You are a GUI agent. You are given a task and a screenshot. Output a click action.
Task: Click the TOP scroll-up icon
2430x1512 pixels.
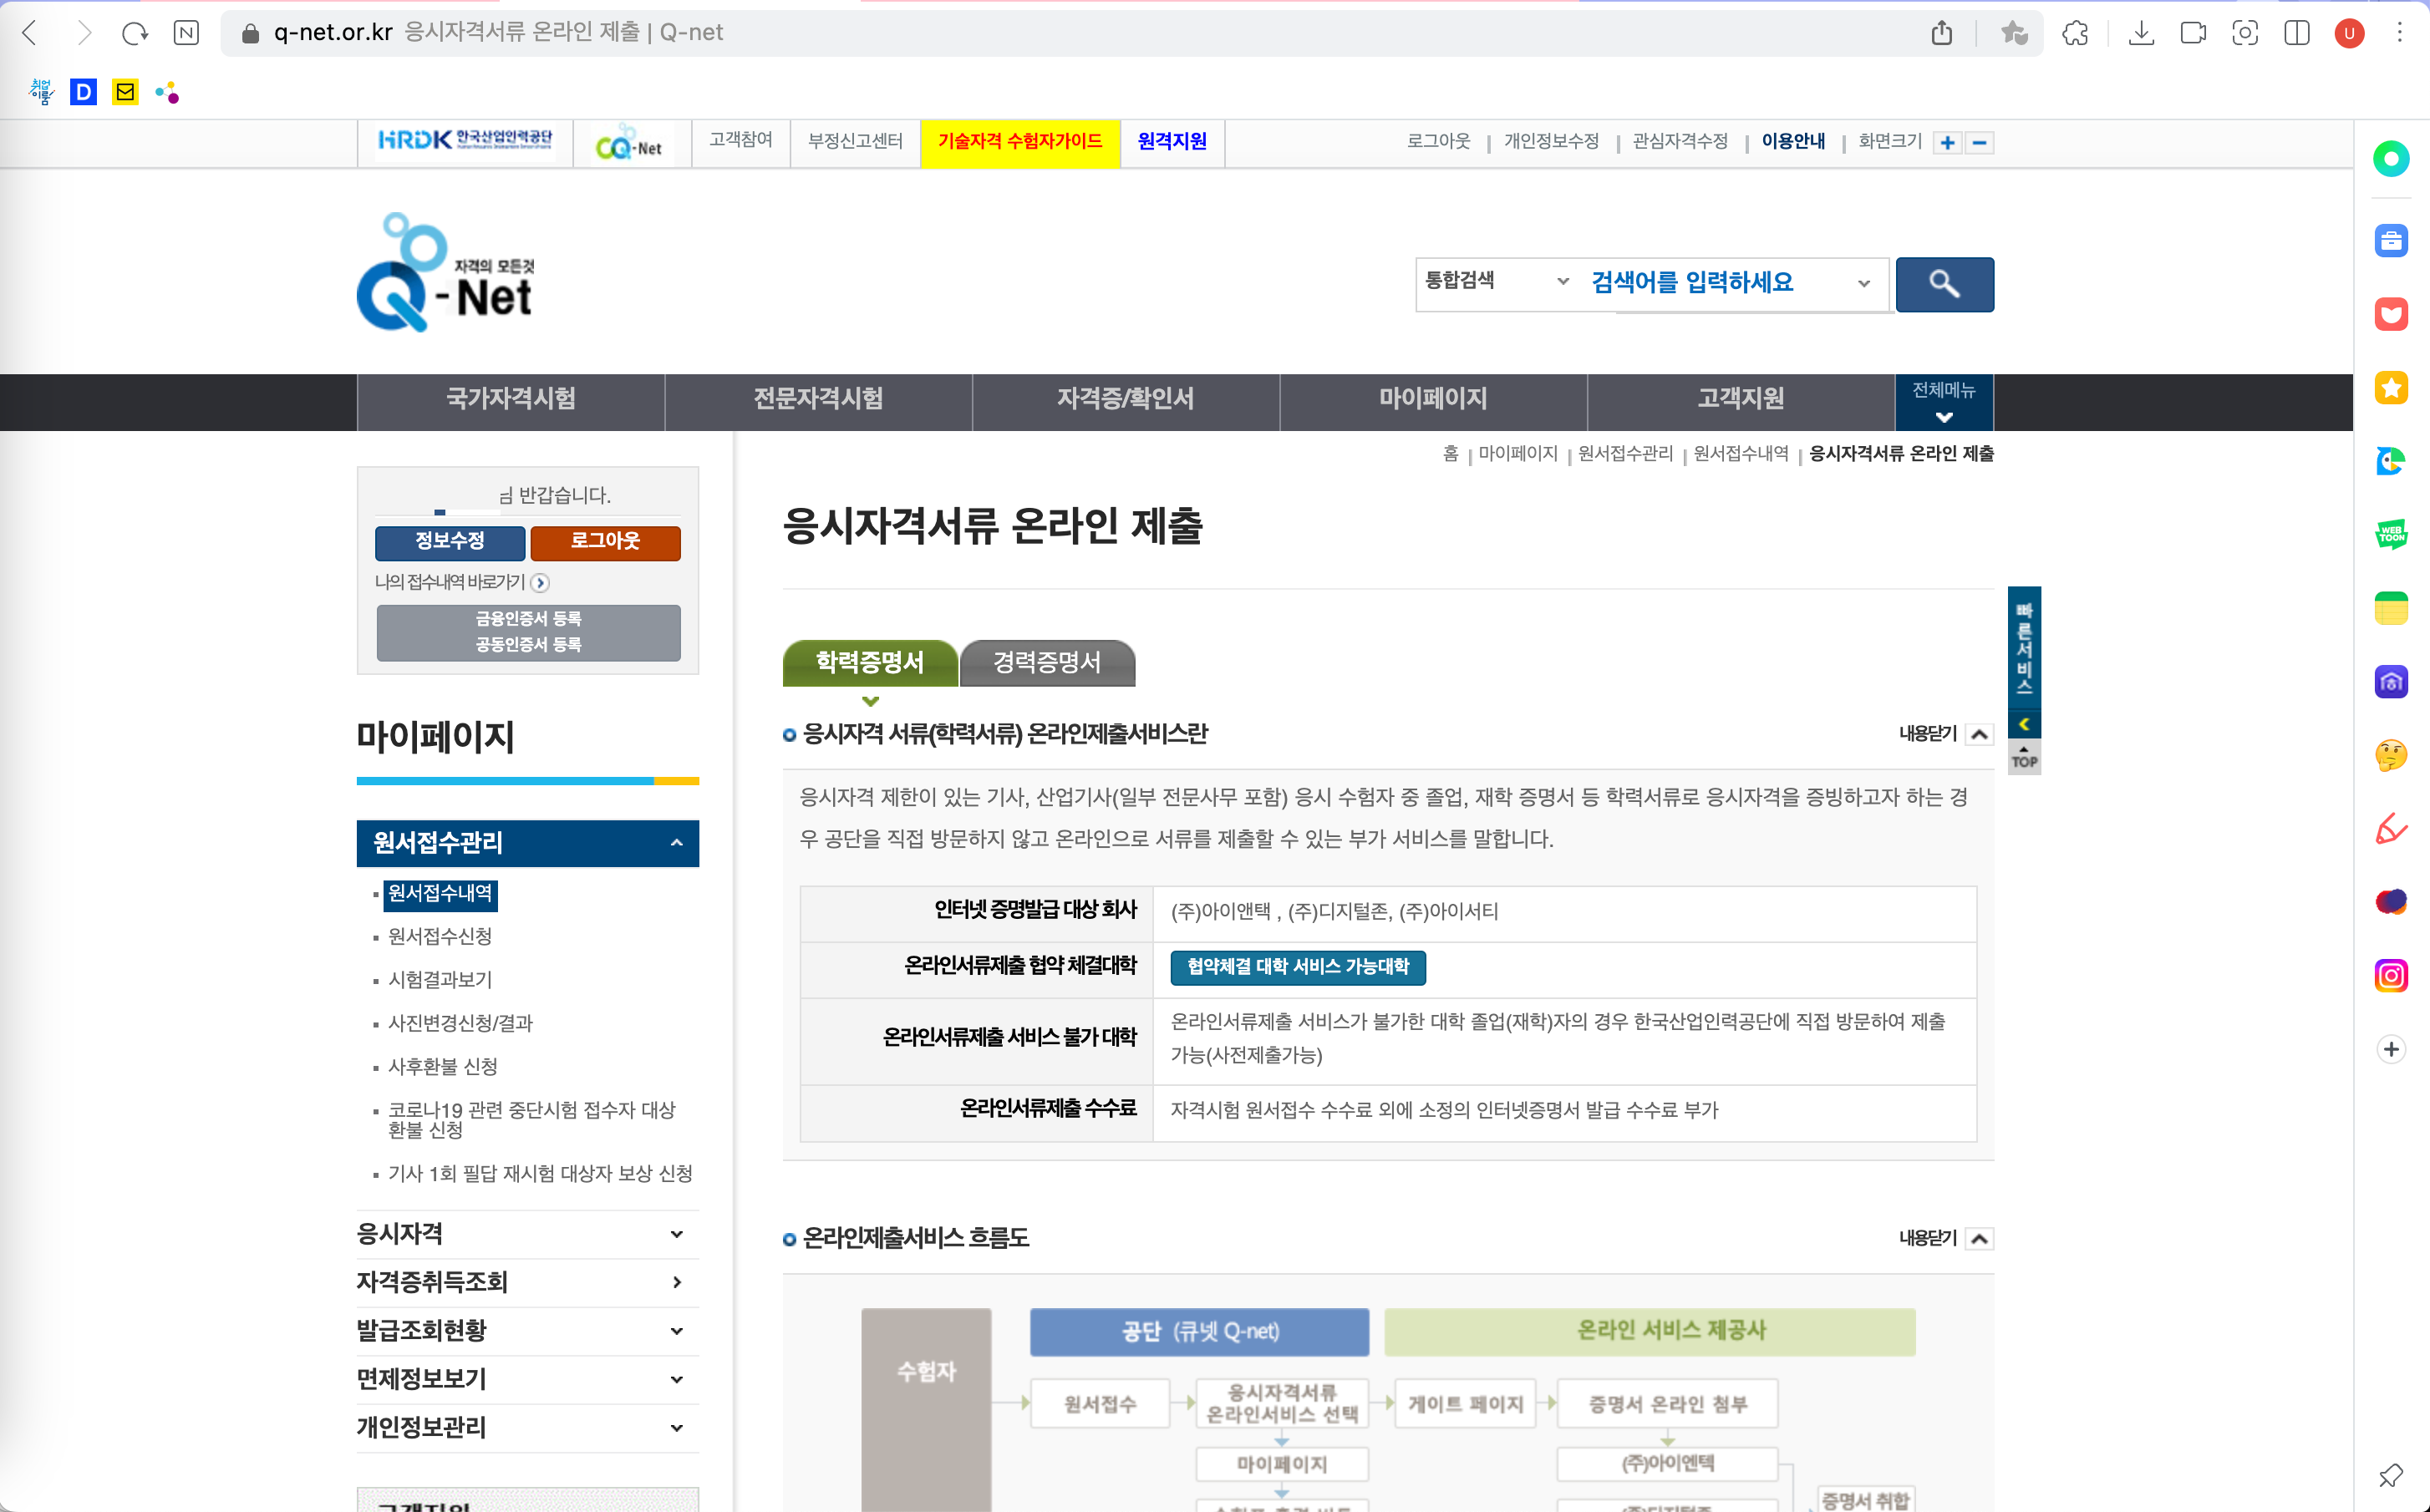[x=2023, y=756]
